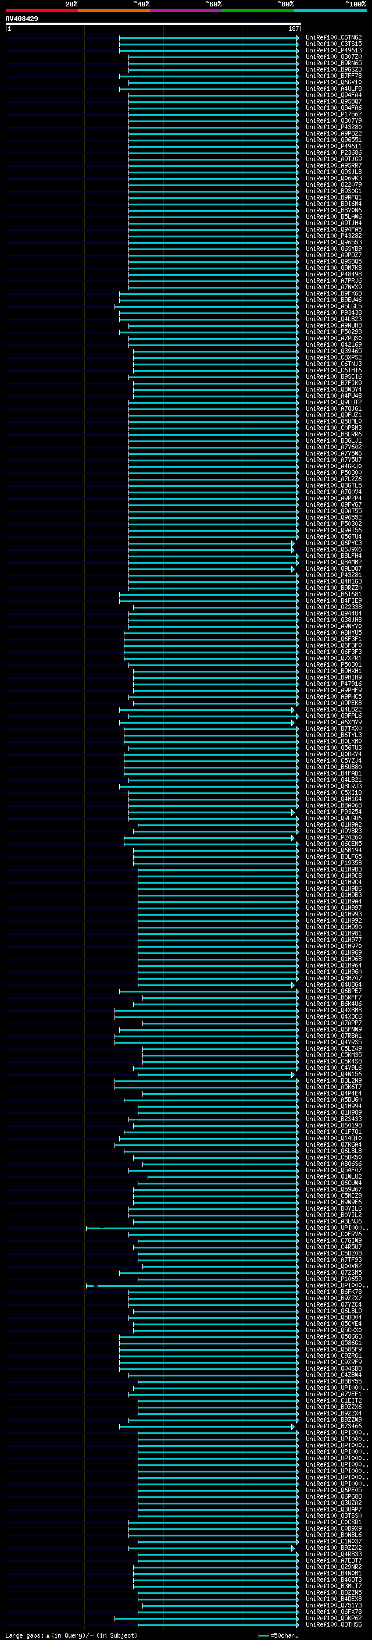372x1640 pixels.
Task: Click hit label UniRef100_Q94FA4
Action: tap(334, 95)
